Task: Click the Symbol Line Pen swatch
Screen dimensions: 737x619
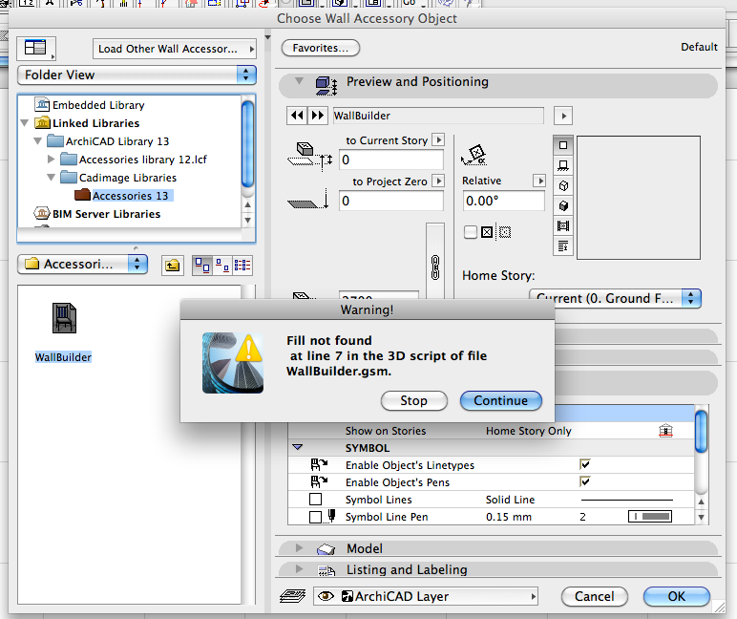Action: click(650, 517)
